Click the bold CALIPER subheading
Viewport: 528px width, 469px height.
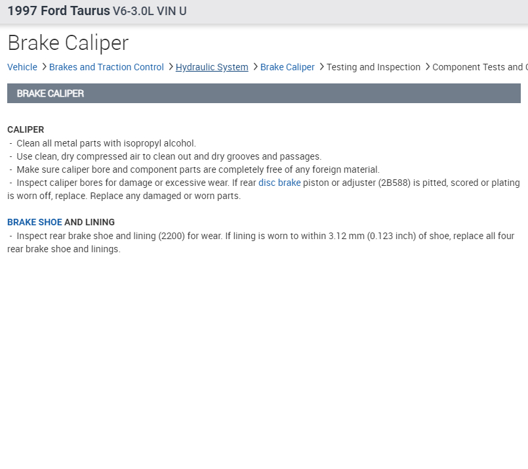click(x=26, y=129)
